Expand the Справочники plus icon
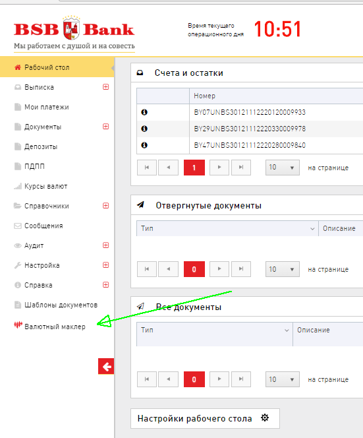This screenshot has height=438, width=363. tap(106, 206)
